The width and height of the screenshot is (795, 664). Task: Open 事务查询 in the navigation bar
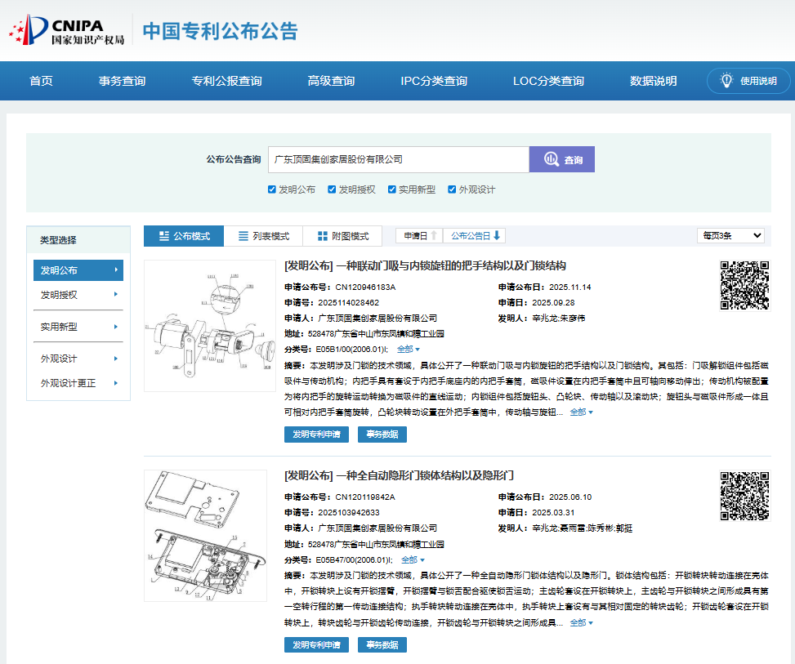(123, 81)
